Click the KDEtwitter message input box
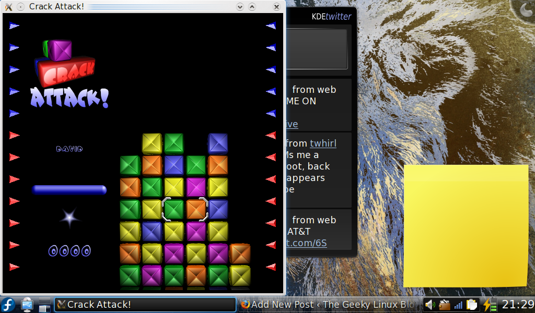This screenshot has width=535, height=313. [316, 49]
